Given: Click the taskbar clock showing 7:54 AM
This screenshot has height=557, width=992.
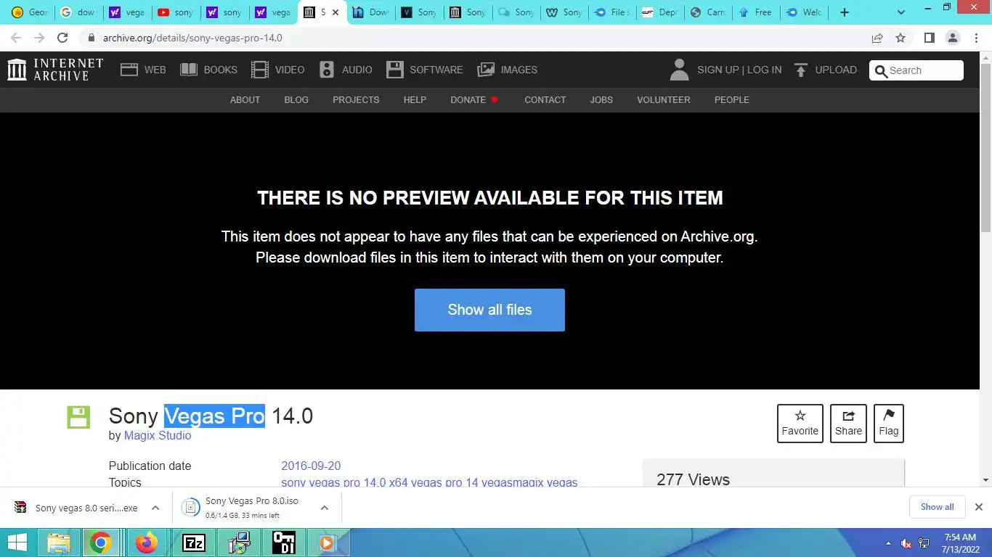Looking at the screenshot, I should (959, 542).
